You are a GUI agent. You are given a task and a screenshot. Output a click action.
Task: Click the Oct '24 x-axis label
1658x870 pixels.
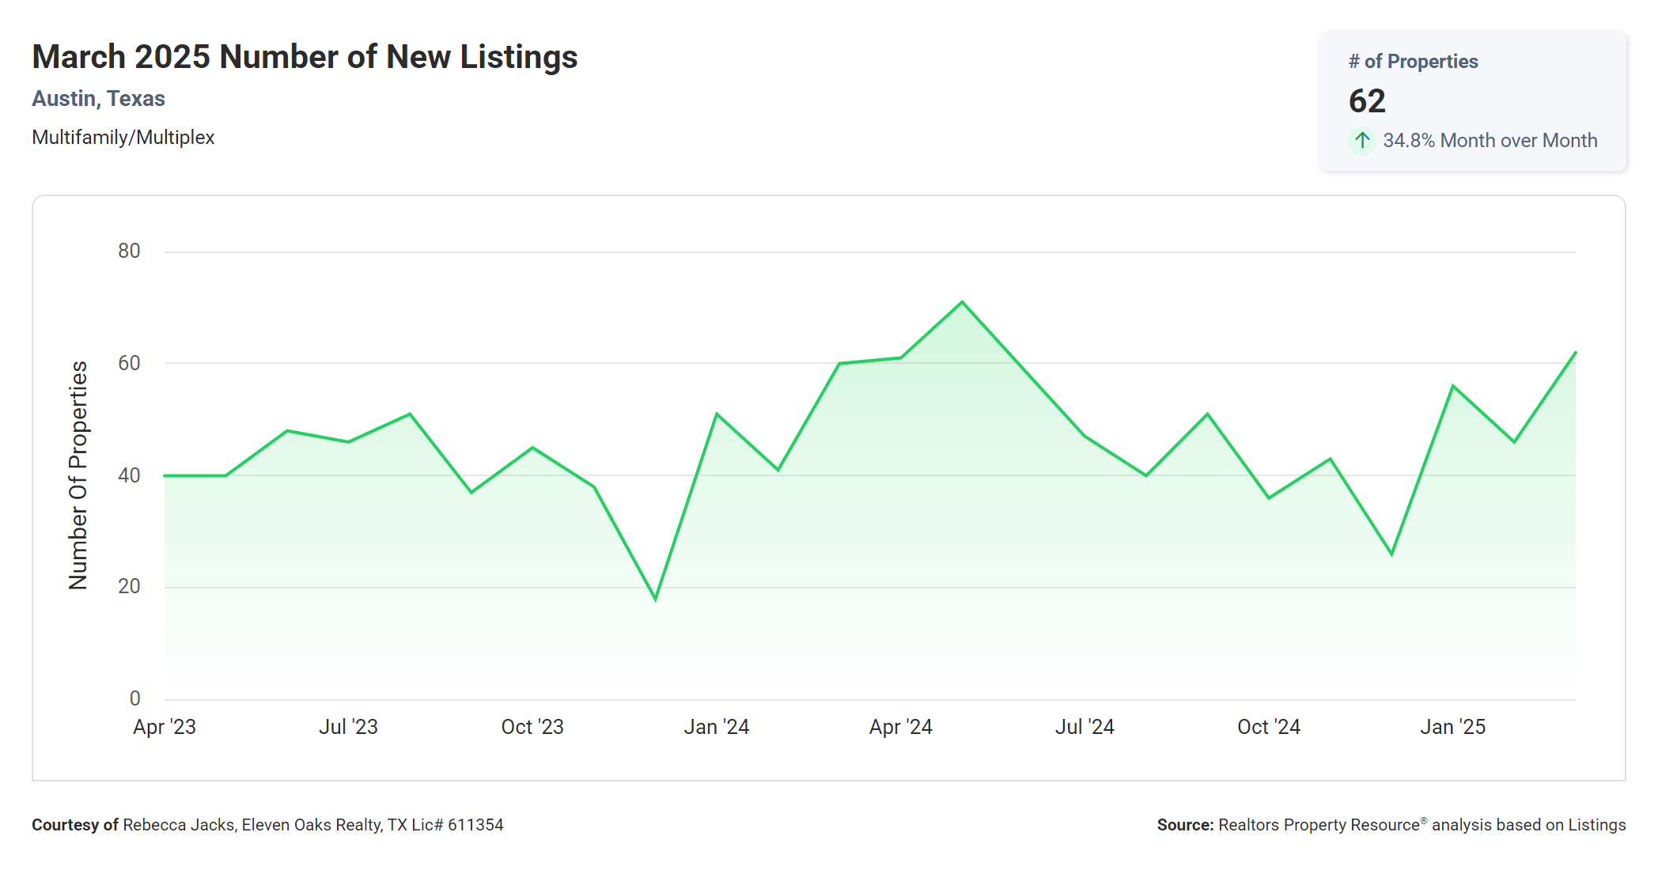pyautogui.click(x=1269, y=727)
